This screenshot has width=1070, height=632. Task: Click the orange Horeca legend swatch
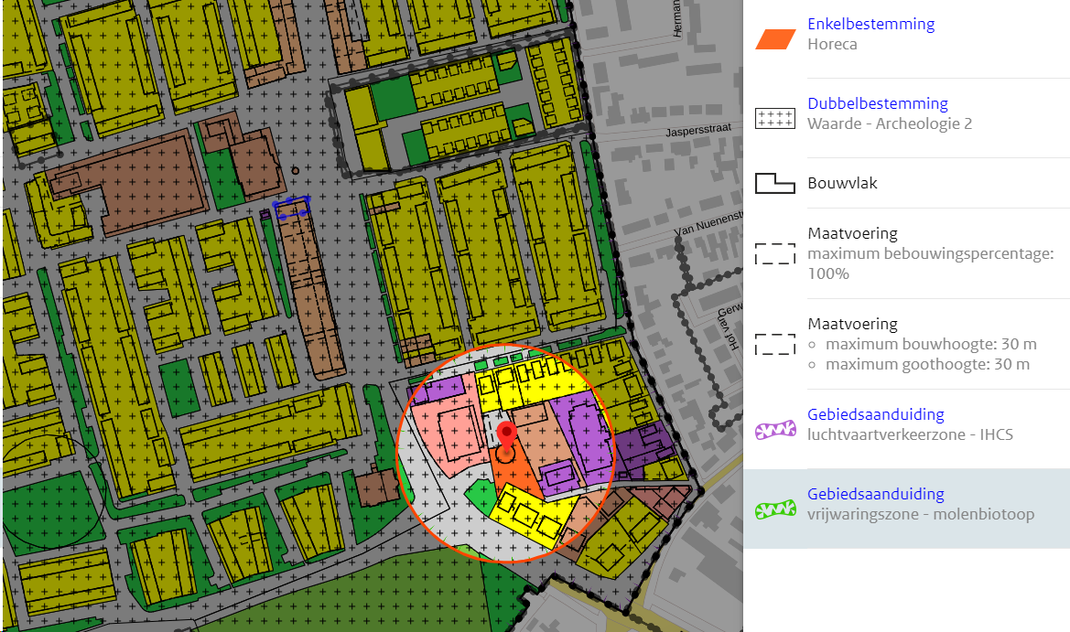click(x=775, y=39)
